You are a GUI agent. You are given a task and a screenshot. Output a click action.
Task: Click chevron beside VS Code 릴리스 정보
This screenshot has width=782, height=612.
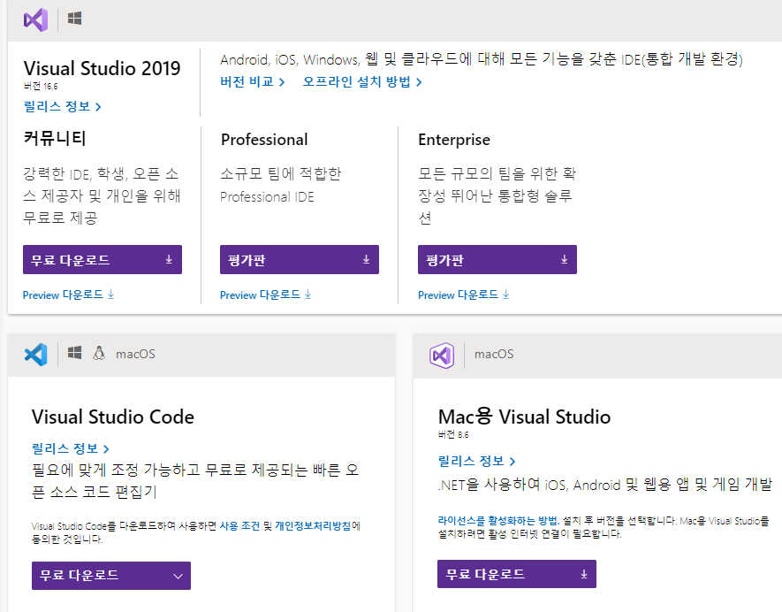[x=106, y=448]
